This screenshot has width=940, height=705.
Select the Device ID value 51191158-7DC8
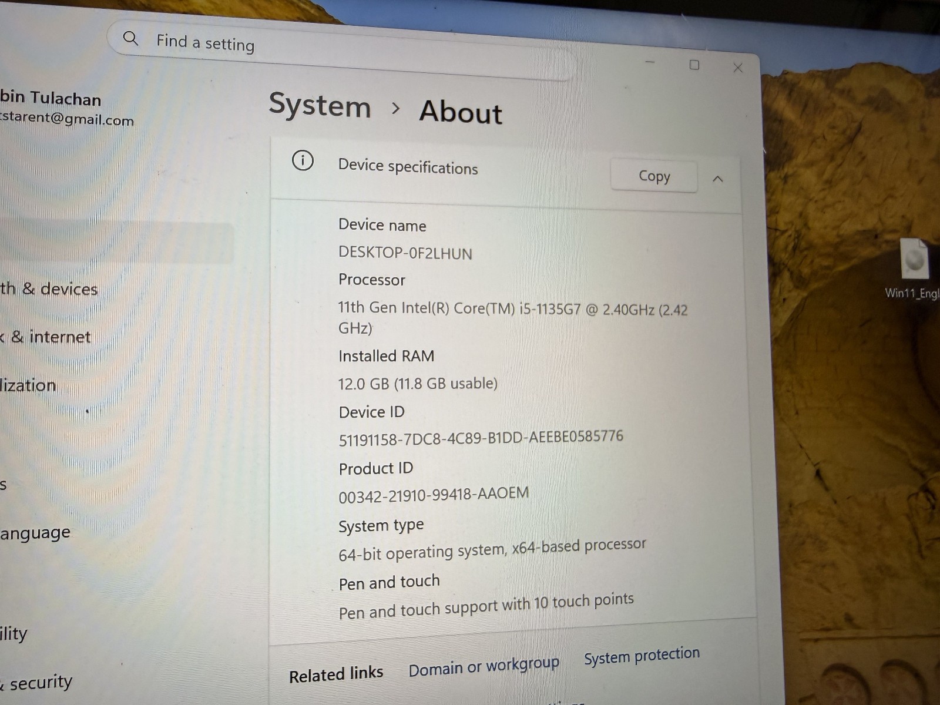pos(481,438)
